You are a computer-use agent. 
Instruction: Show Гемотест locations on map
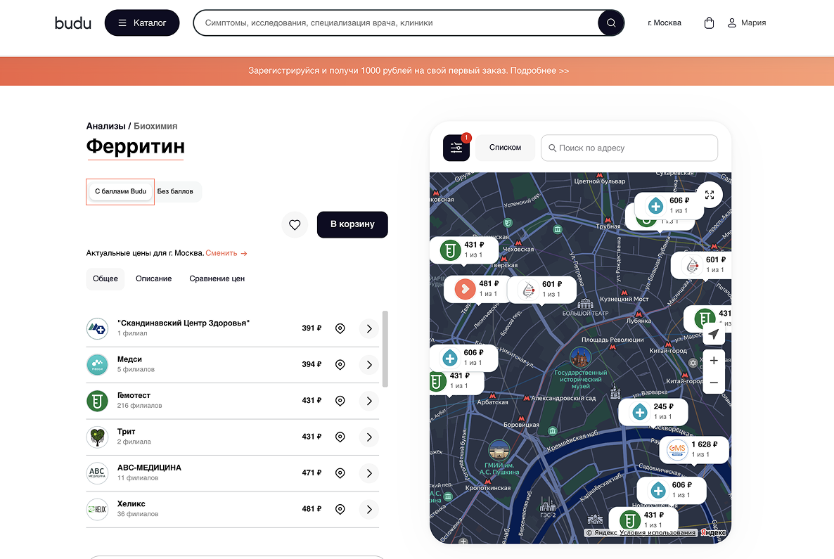click(x=340, y=401)
